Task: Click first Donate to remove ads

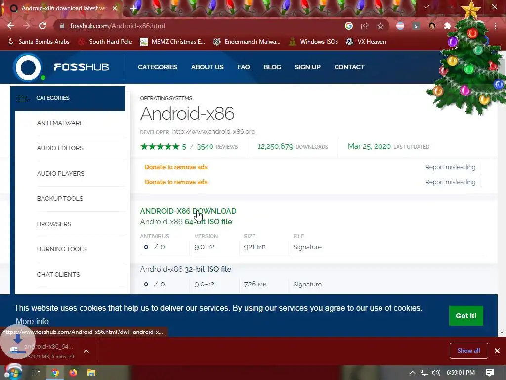Action: click(176, 167)
